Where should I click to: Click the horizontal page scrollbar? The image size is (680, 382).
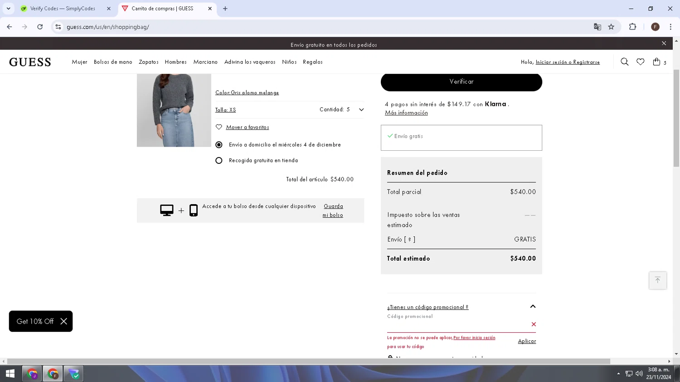[309, 361]
